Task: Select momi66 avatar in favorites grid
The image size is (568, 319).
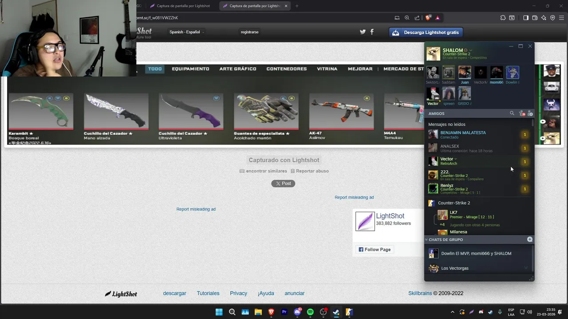Action: [x=497, y=73]
